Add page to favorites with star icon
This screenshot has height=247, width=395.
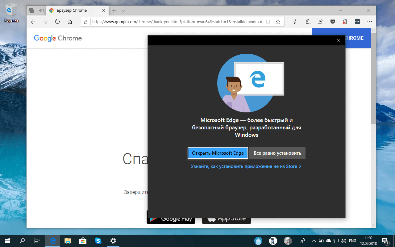(x=278, y=22)
